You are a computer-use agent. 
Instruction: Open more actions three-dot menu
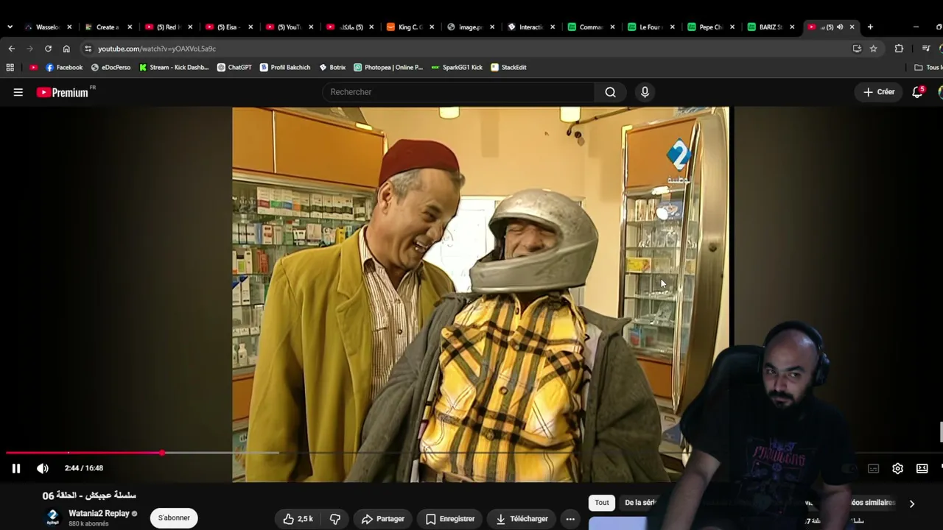(570, 519)
